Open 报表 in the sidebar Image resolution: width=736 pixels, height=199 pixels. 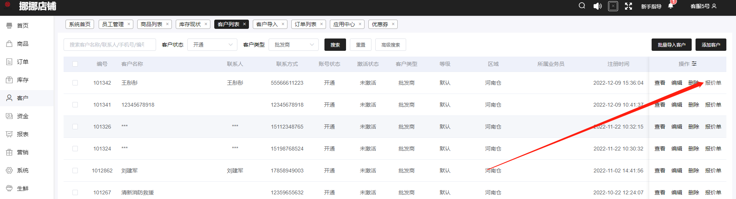click(22, 134)
